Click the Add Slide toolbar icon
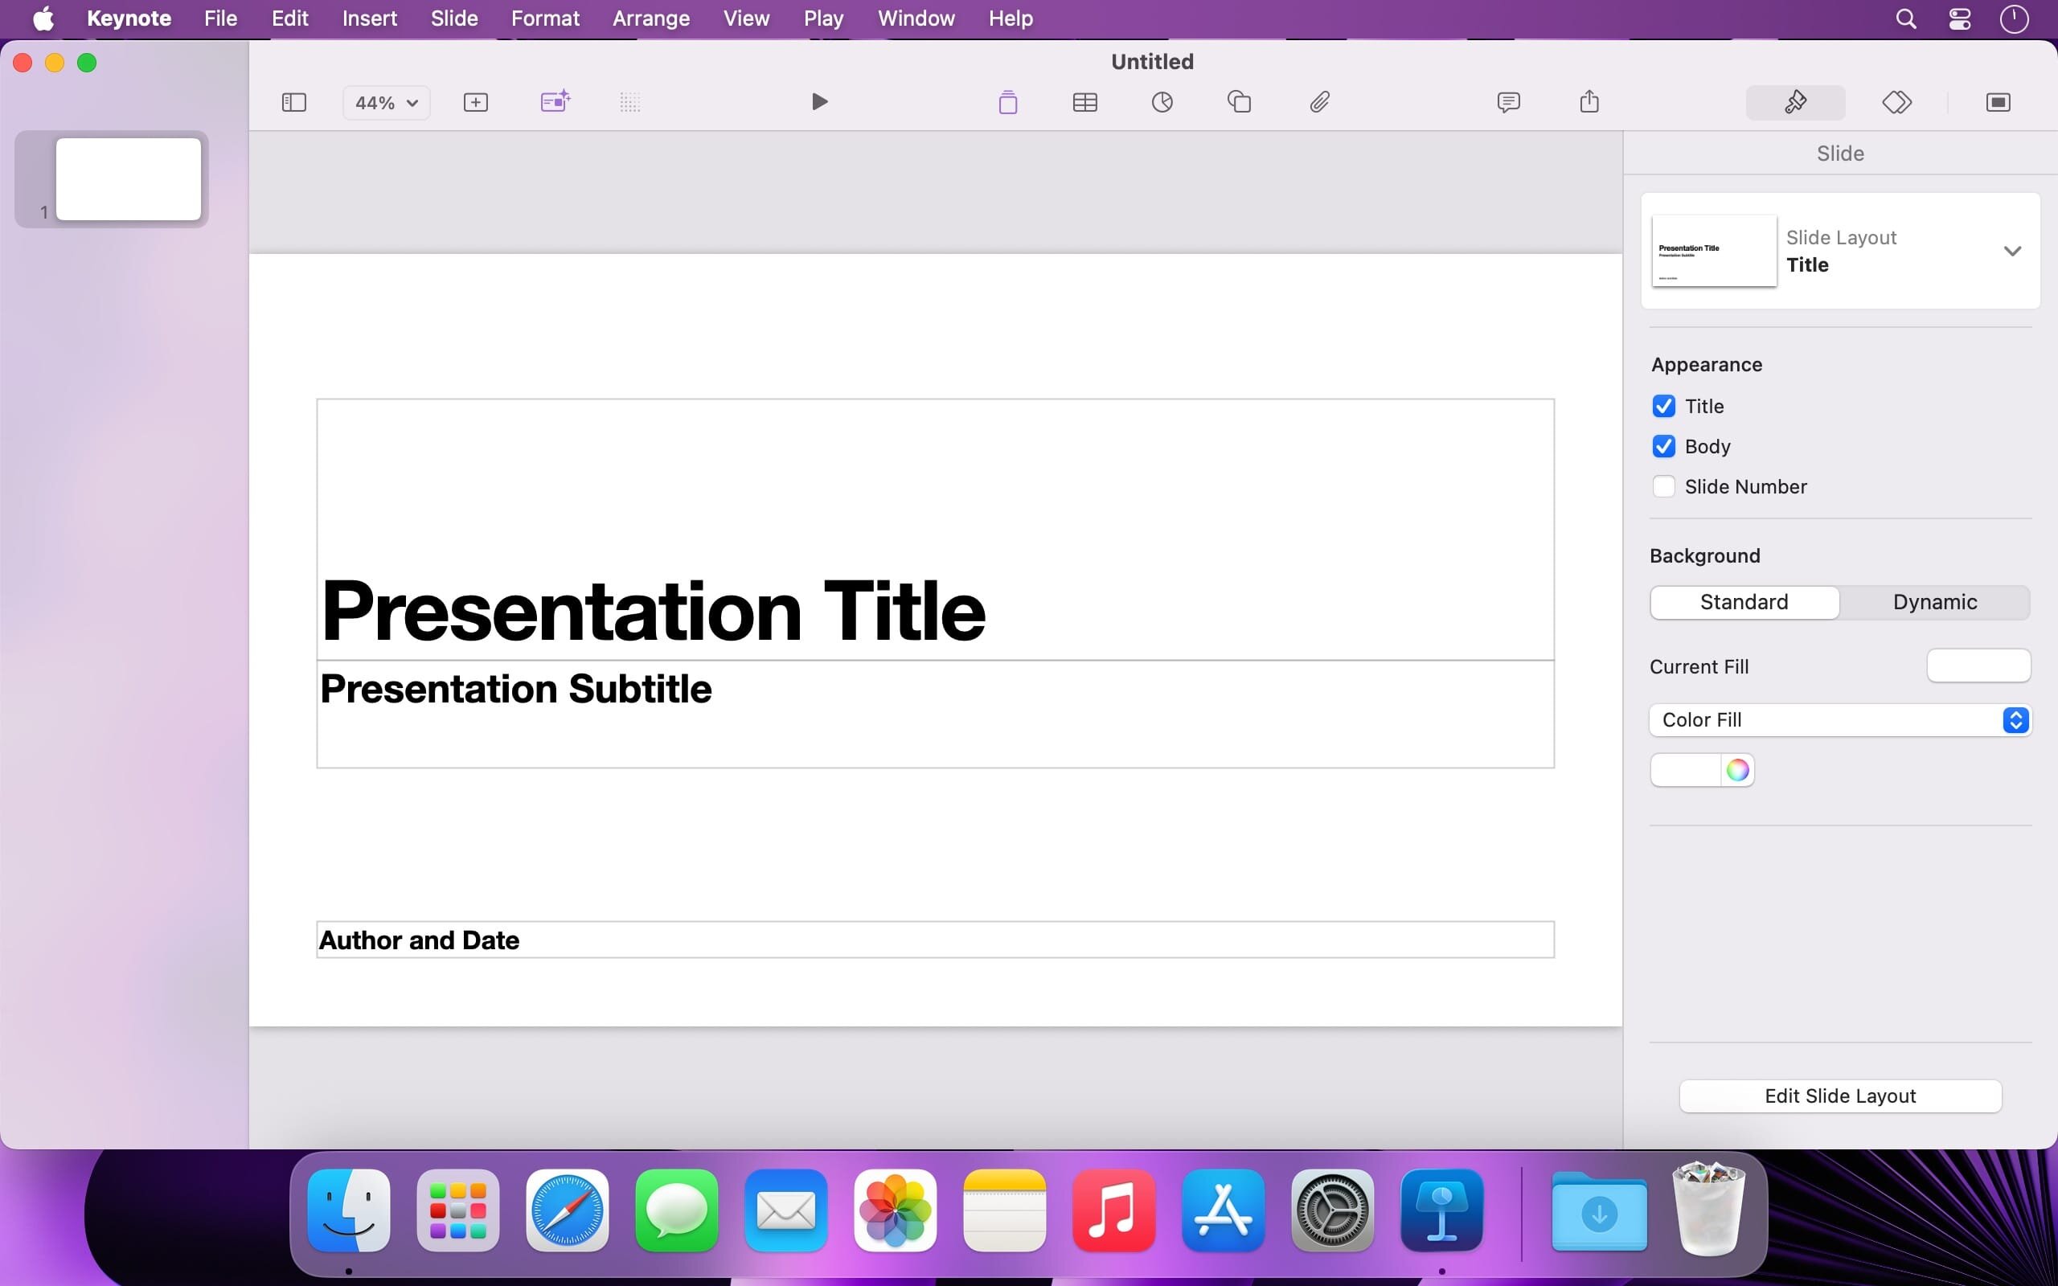 coord(475,102)
